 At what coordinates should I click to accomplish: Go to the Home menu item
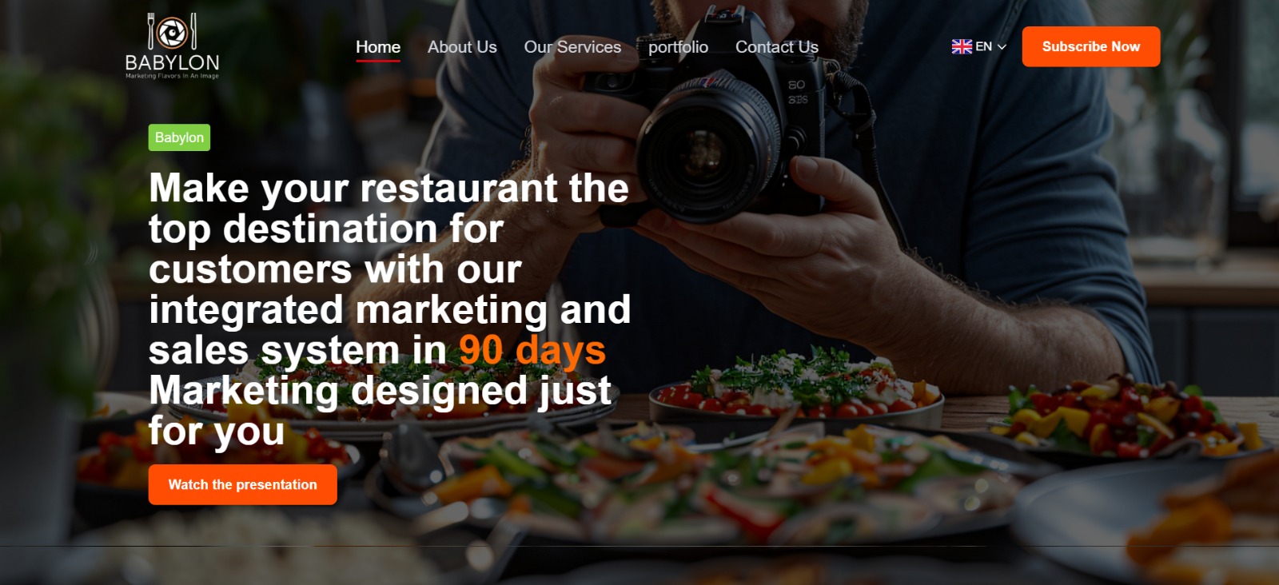[378, 47]
